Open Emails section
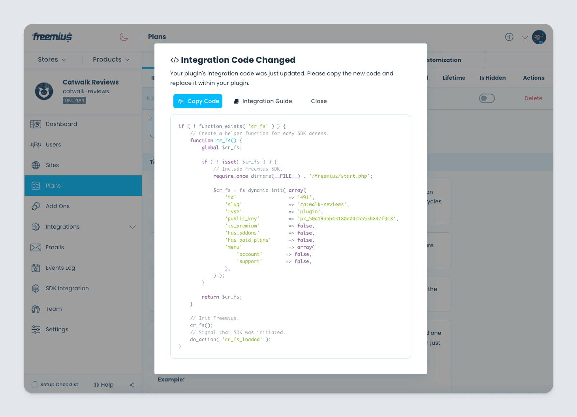577x417 pixels. coord(83,247)
